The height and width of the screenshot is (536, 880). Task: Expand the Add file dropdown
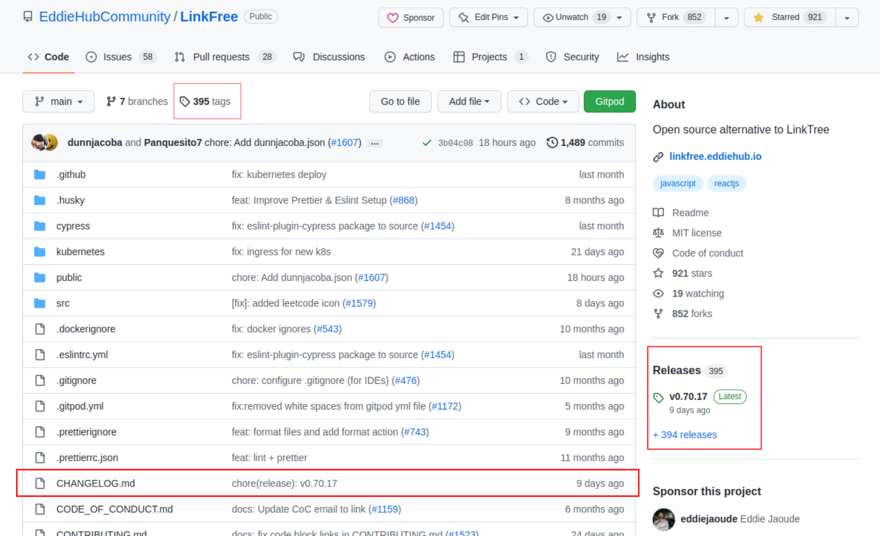tap(469, 101)
